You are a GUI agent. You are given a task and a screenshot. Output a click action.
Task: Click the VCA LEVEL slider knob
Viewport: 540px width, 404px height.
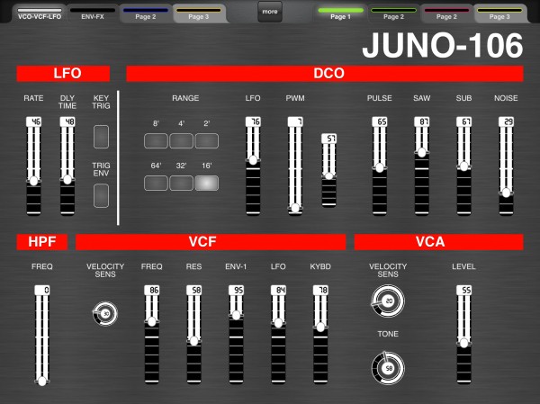(463, 343)
